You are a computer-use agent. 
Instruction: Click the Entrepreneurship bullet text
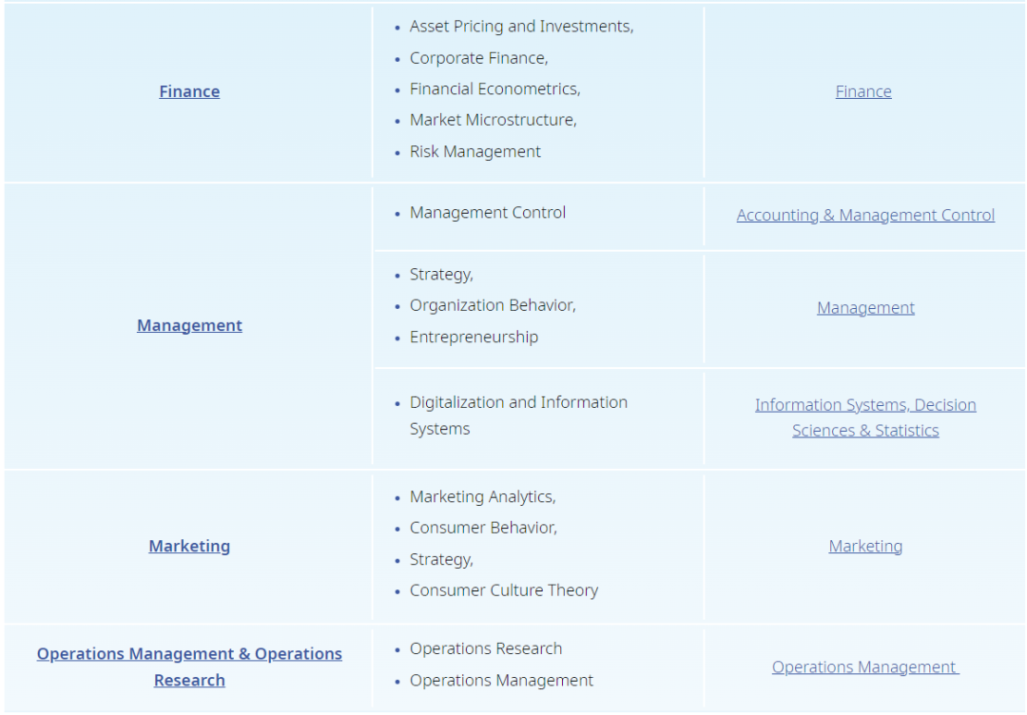coord(474,337)
